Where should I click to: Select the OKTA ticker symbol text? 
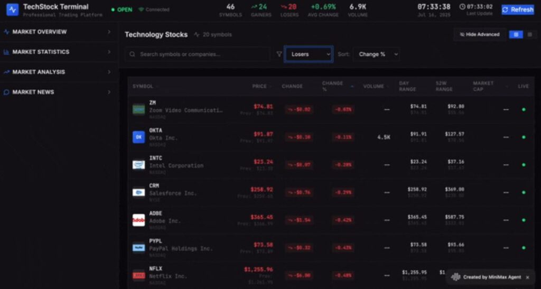[156, 130]
